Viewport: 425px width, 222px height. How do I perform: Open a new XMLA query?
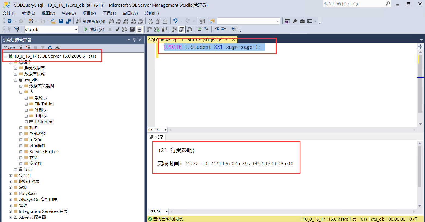(x=133, y=21)
